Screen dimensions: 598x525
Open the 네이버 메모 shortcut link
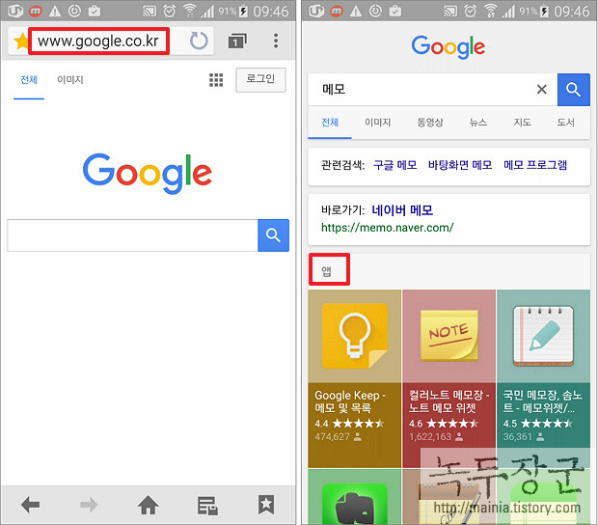[402, 210]
